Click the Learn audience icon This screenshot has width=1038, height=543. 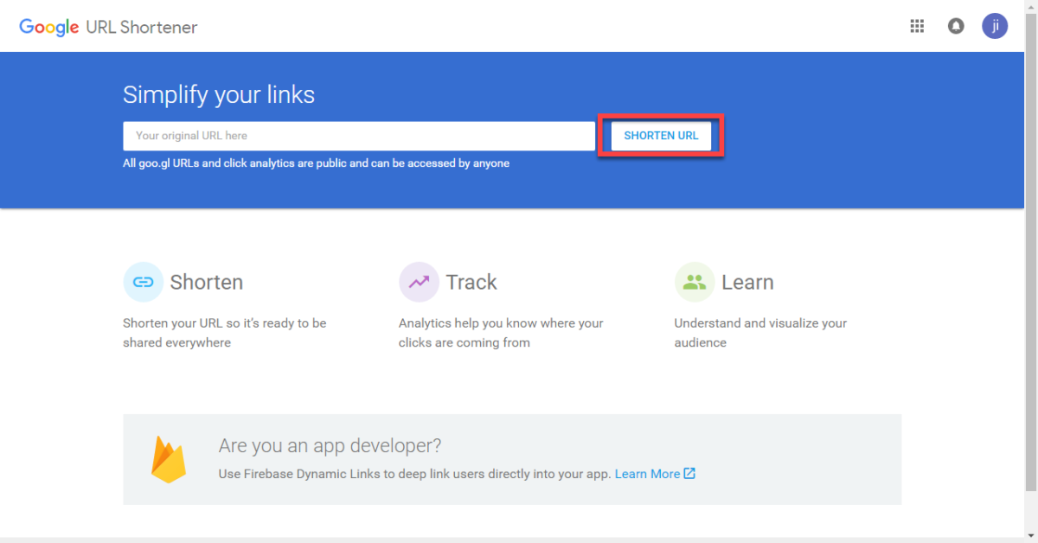click(x=695, y=282)
